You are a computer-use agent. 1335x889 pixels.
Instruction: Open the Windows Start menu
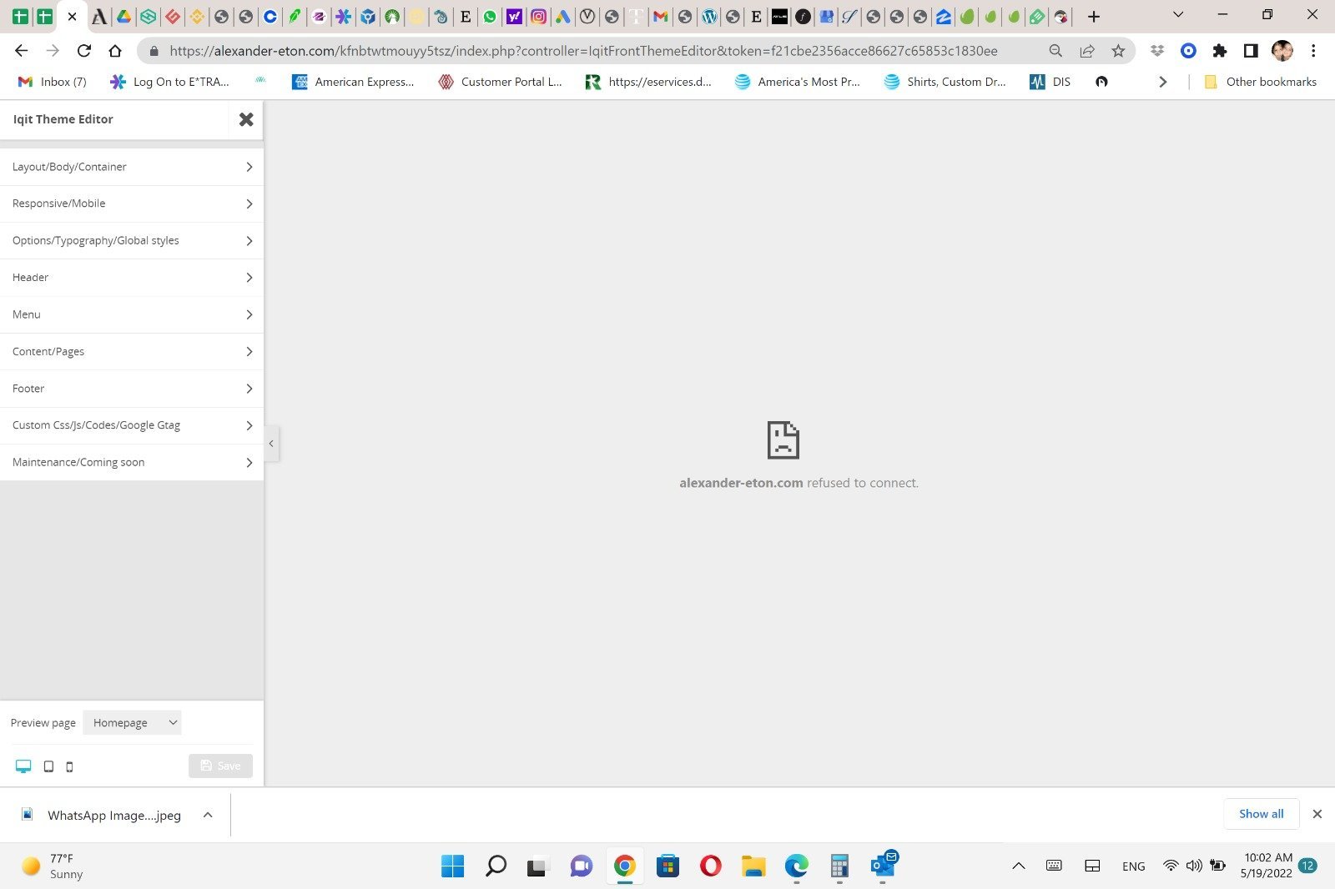[452, 866]
